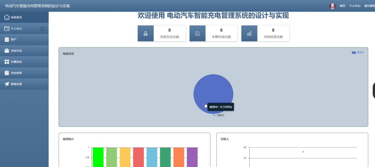
Task: Click the 充电结束总数 label
Action: coord(273,37)
